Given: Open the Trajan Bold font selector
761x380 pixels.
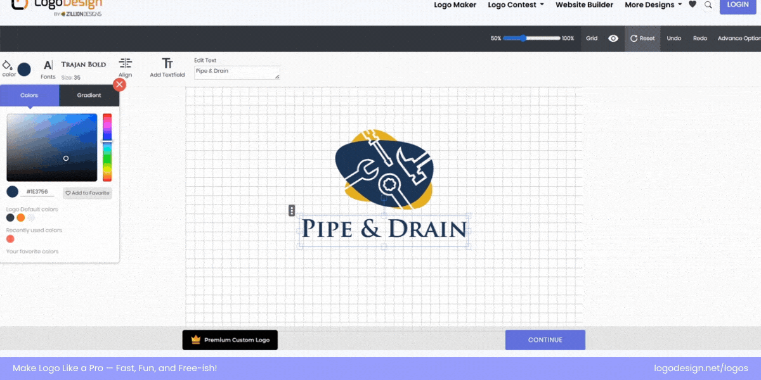Looking at the screenshot, I should 84,65.
